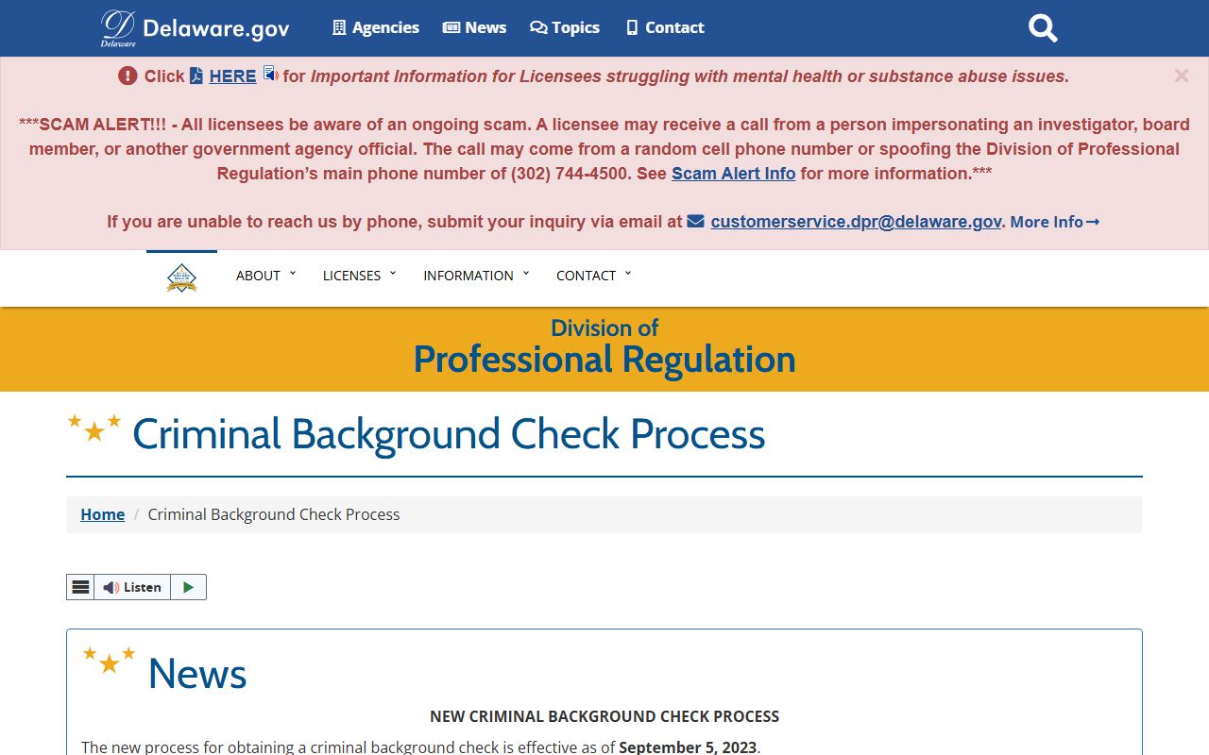Viewport: 1209px width, 755px height.
Task: Click the red exclamation alert icon
Action: tap(128, 75)
